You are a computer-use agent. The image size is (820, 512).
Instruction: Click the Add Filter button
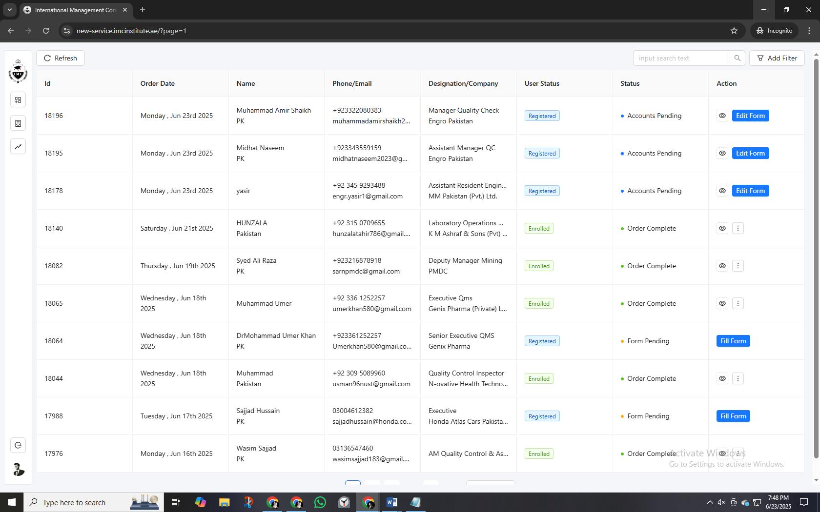click(777, 58)
